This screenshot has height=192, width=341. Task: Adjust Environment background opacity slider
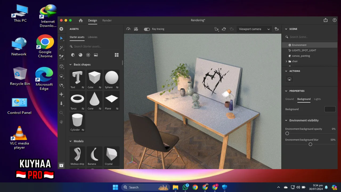click(x=287, y=133)
